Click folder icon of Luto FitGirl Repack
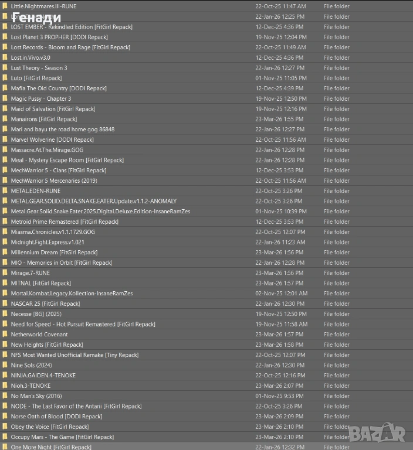 (x=5, y=78)
